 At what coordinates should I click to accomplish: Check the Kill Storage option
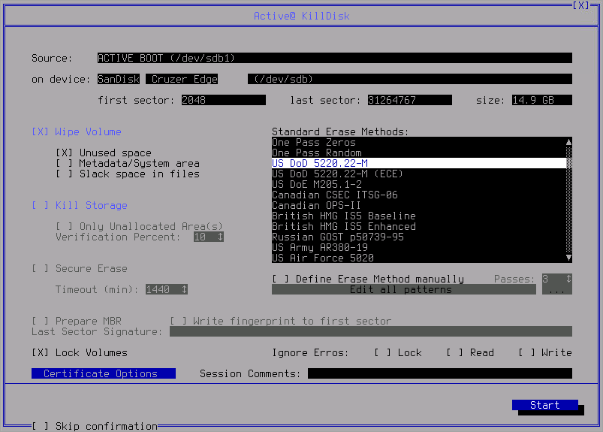[x=40, y=205]
